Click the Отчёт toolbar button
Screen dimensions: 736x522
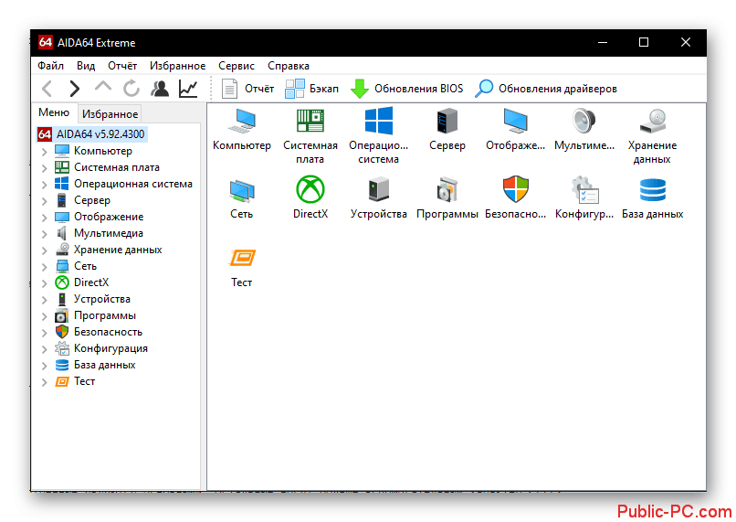tap(247, 89)
